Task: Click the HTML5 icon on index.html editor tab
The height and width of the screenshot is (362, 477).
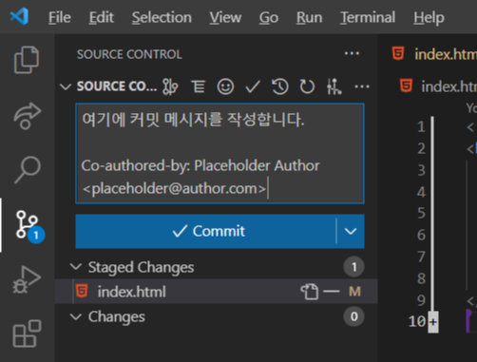Action: click(398, 53)
